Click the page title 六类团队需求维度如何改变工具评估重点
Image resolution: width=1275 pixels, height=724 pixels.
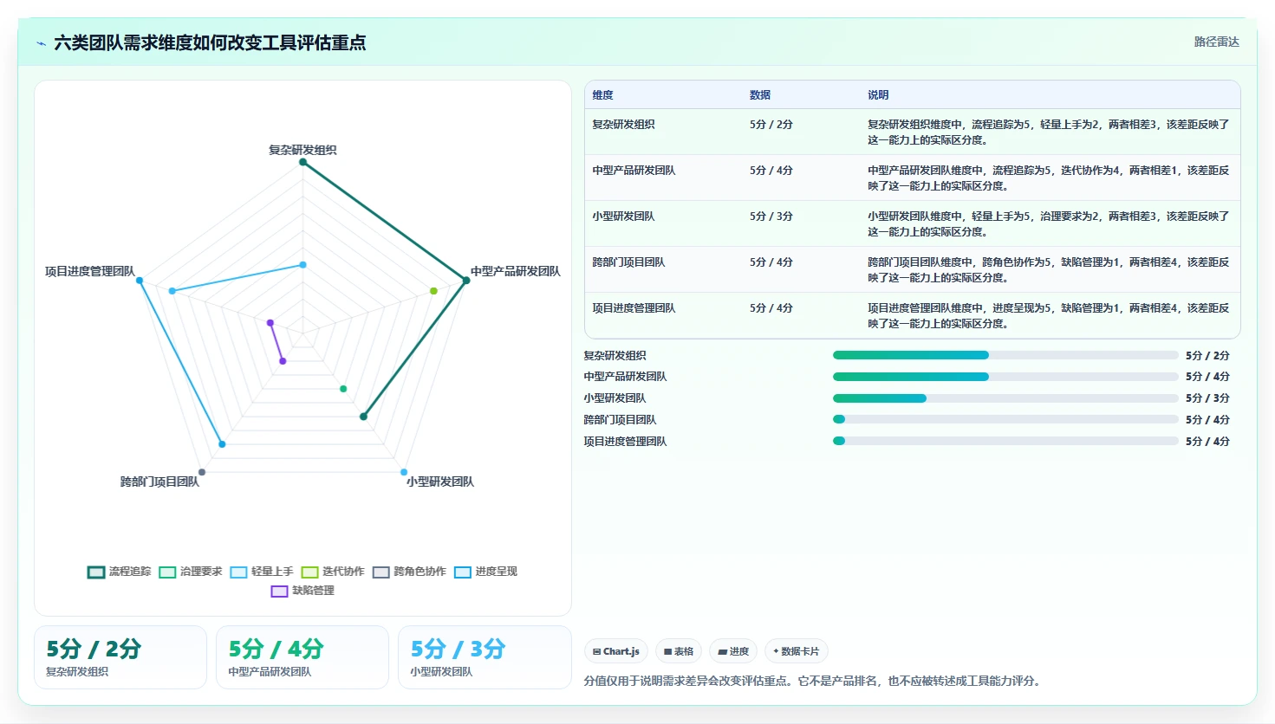point(210,42)
